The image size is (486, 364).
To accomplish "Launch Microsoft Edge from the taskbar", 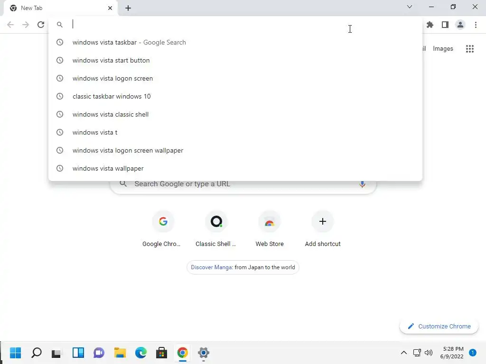I will 140,353.
